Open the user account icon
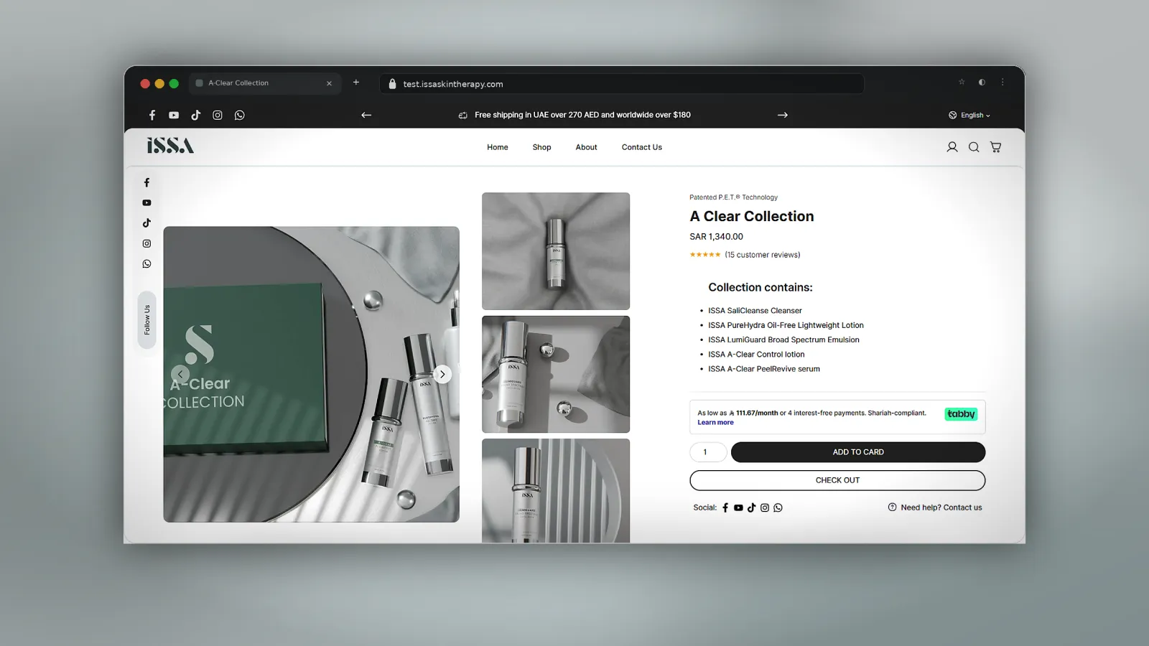 pyautogui.click(x=952, y=147)
